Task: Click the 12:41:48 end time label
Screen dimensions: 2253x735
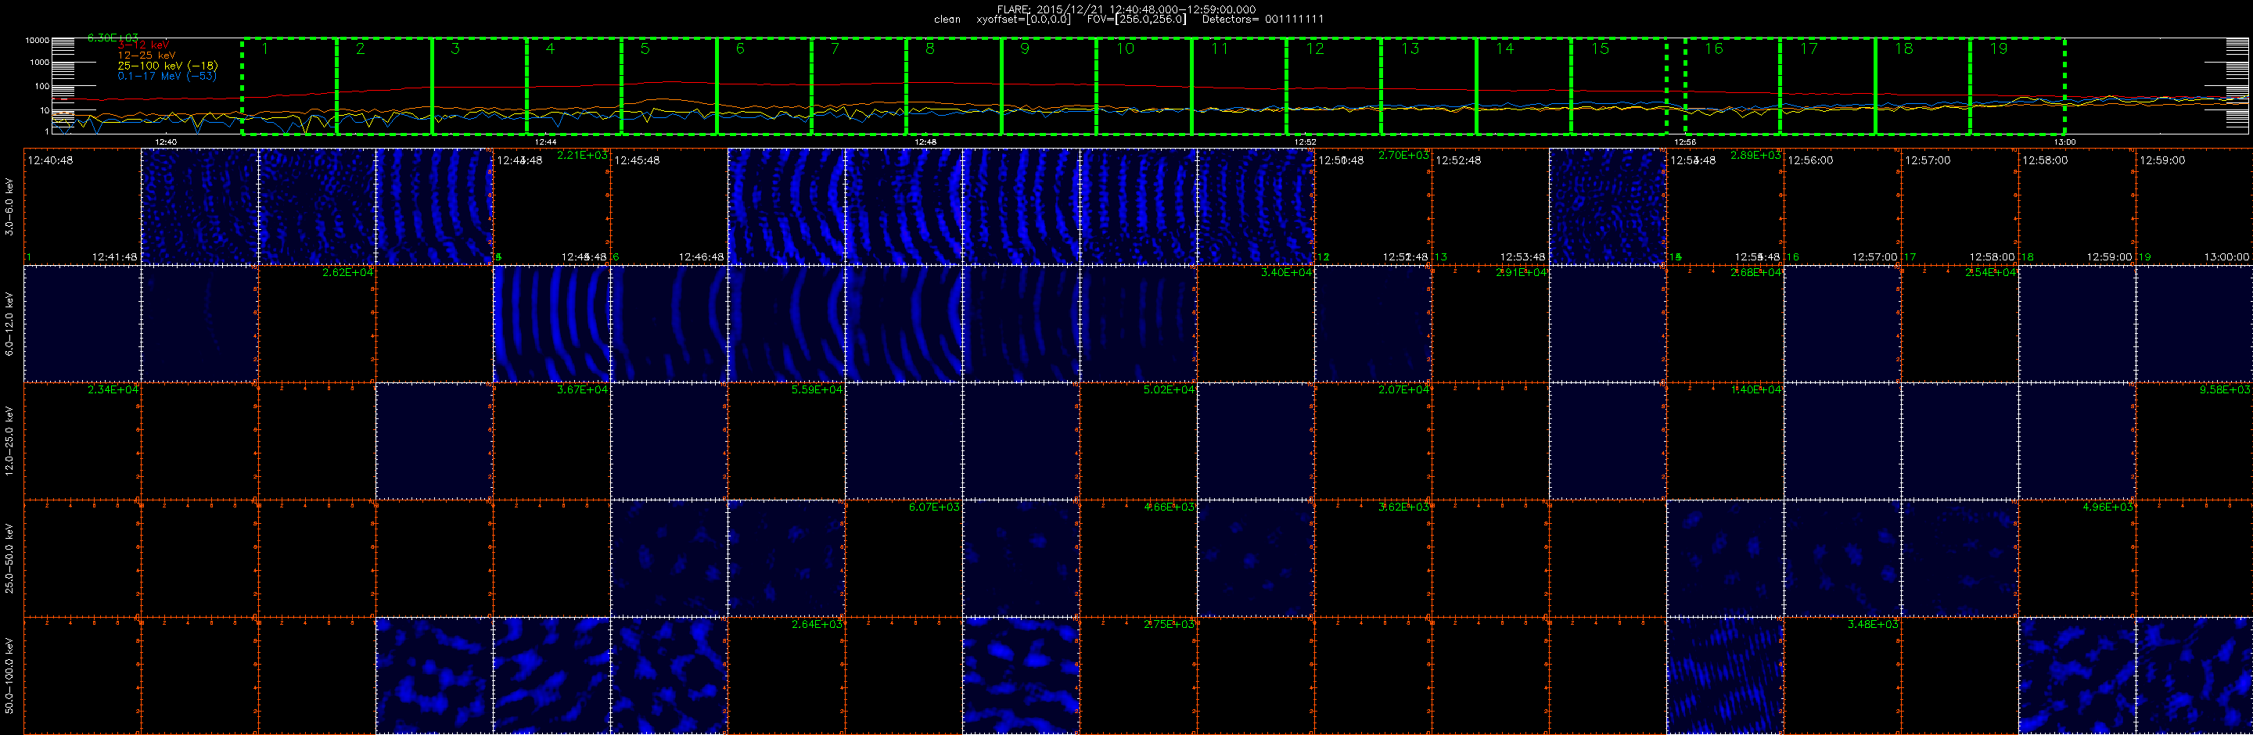Action: click(x=114, y=257)
